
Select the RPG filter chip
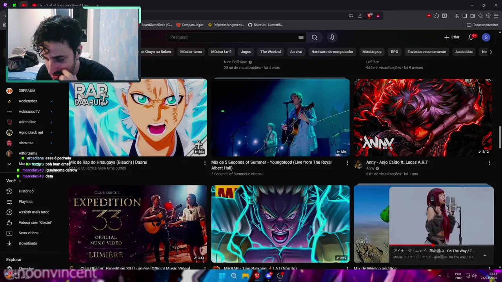point(395,52)
